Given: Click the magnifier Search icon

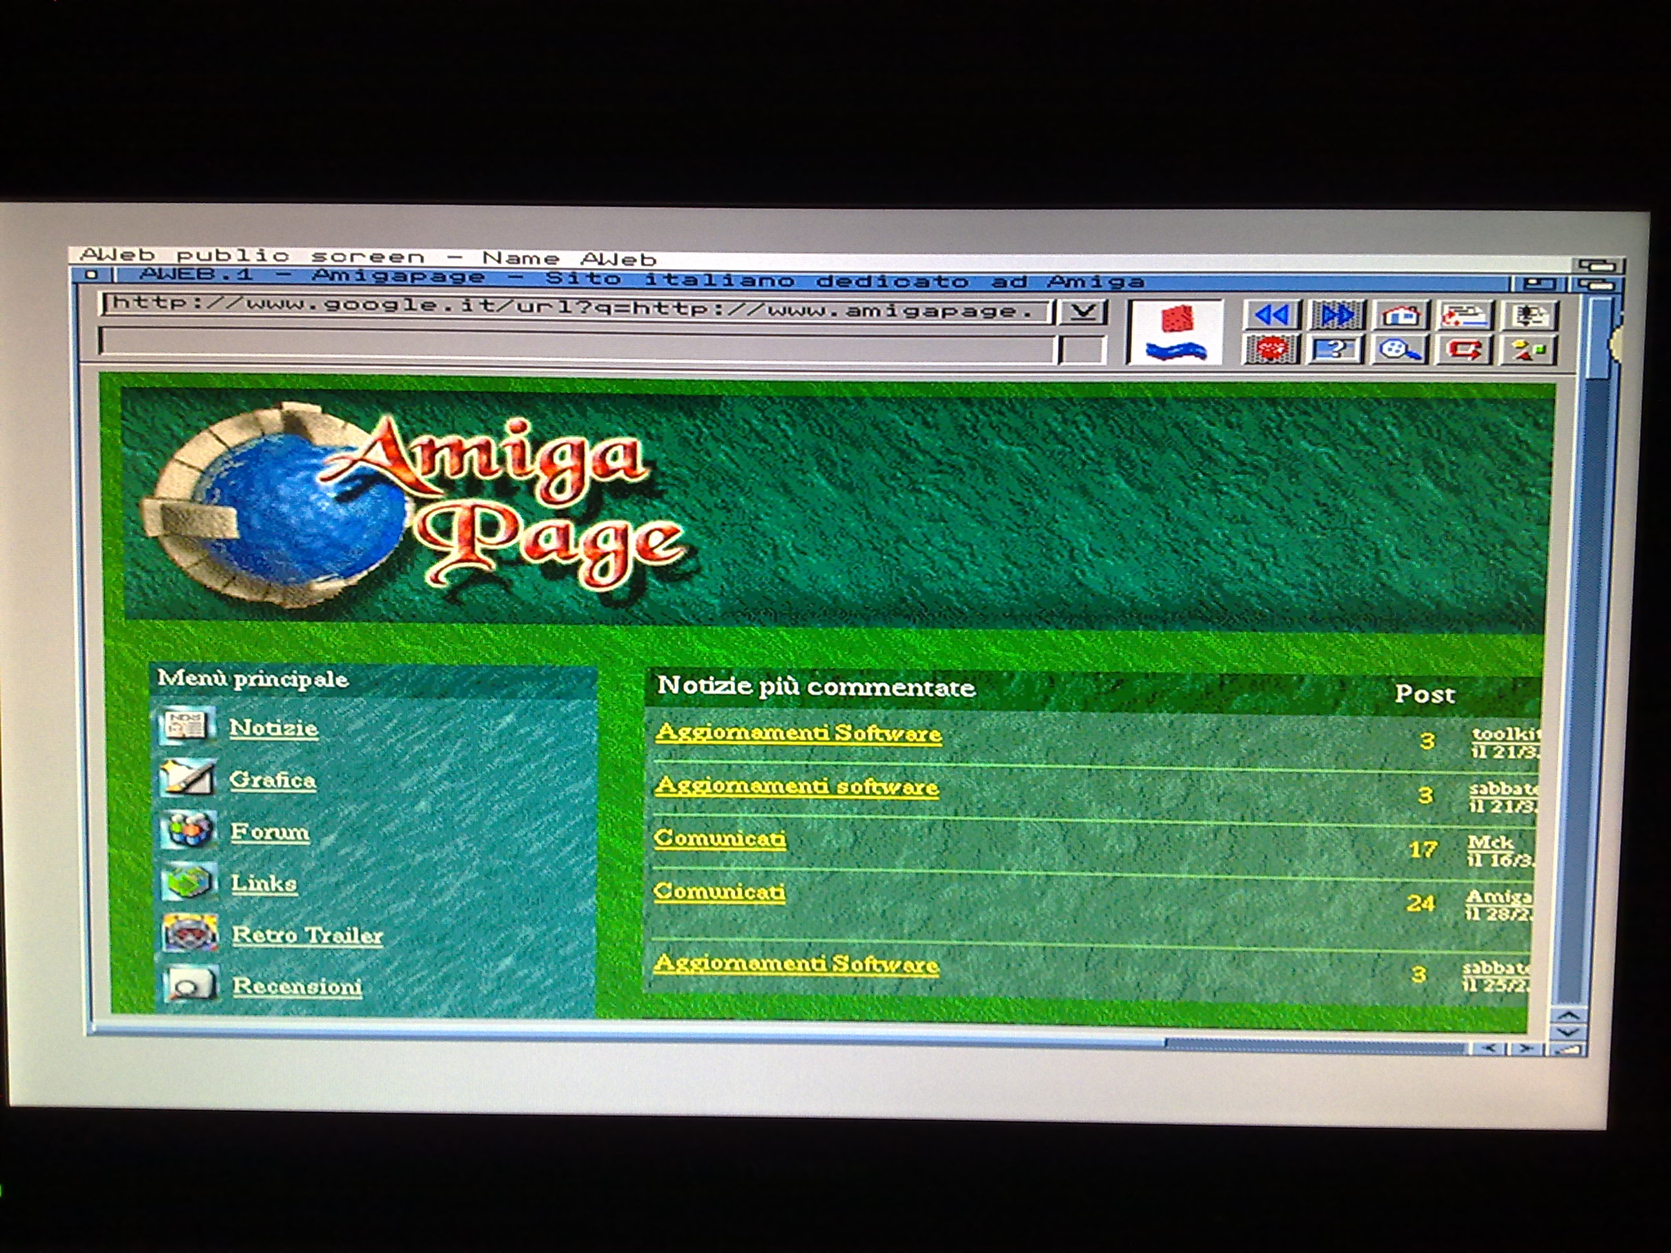Looking at the screenshot, I should click(1399, 350).
